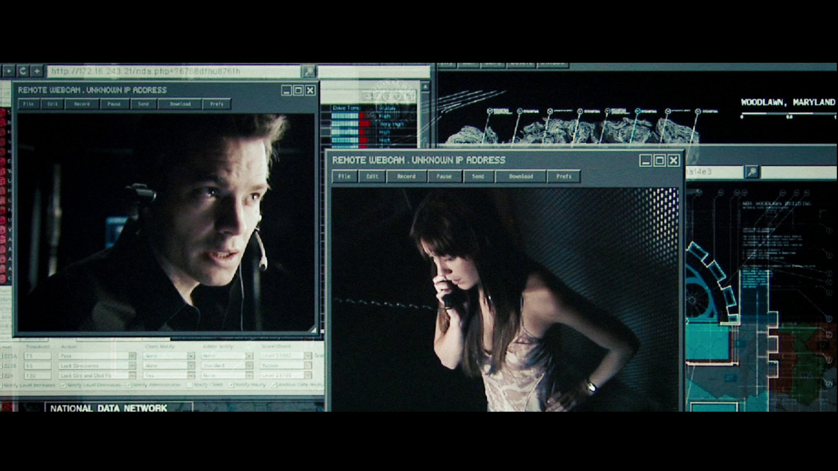The height and width of the screenshot is (471, 838).
Task: Toggle the Notify Level Decreases checkbox
Action: pyautogui.click(x=63, y=386)
